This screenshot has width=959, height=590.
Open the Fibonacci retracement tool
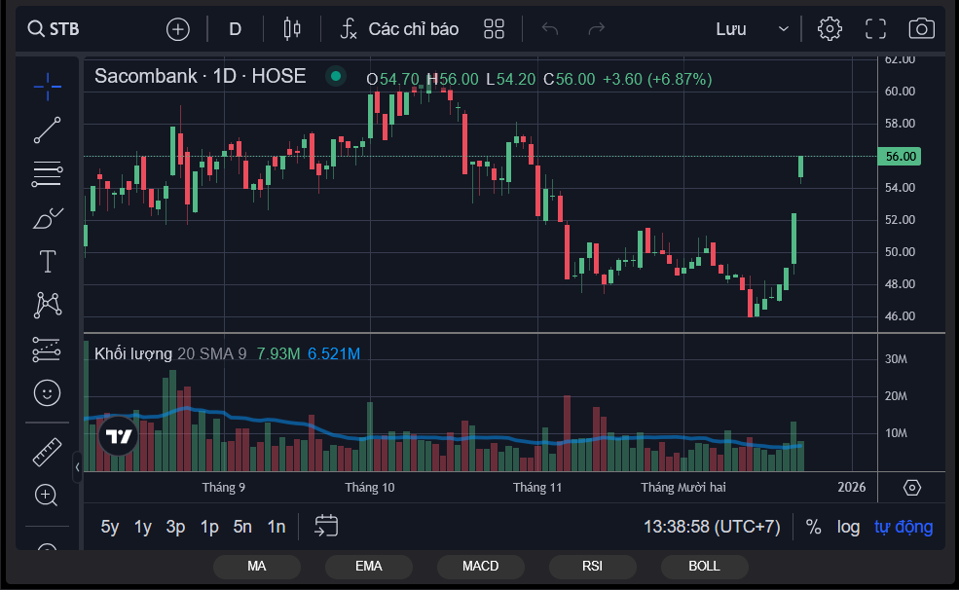[x=47, y=174]
